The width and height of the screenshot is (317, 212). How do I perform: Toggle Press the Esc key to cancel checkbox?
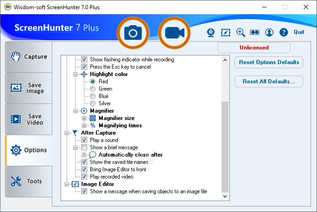pos(84,67)
